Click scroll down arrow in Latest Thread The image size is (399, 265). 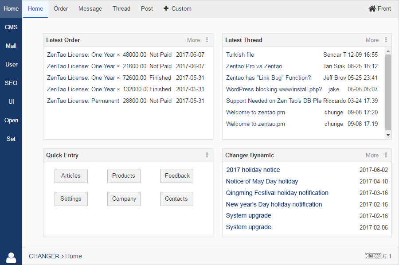coord(388,135)
